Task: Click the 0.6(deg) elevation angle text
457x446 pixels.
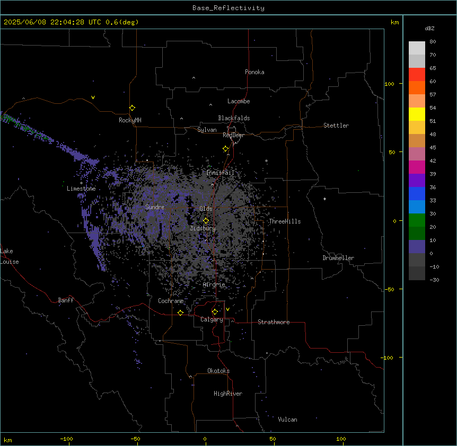Action: [122, 22]
